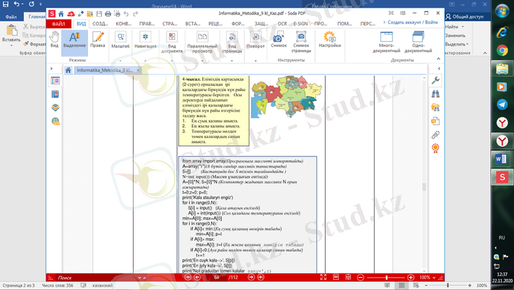Switch to the OCR ribbon tab
This screenshot has width=514, height=290.
coord(281,23)
